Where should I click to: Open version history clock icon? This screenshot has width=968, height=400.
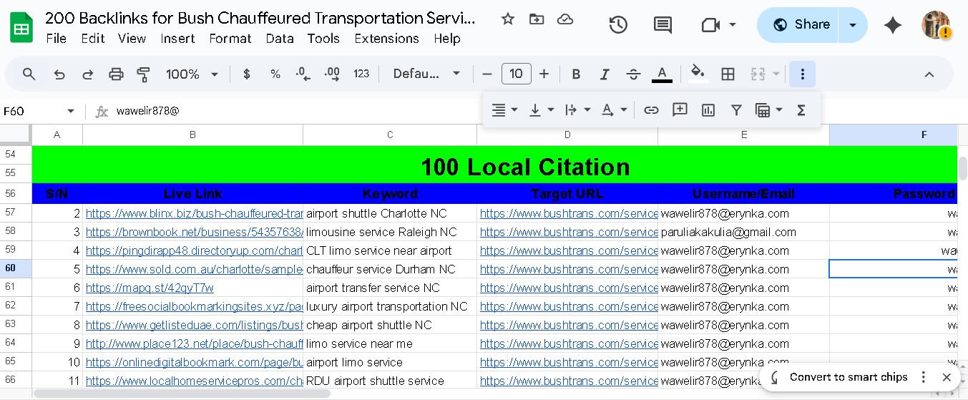pos(618,25)
